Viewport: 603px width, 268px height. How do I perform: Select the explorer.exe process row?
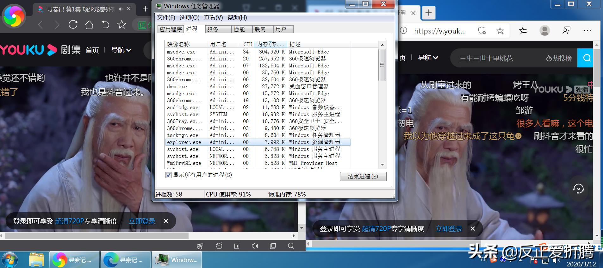pos(258,142)
